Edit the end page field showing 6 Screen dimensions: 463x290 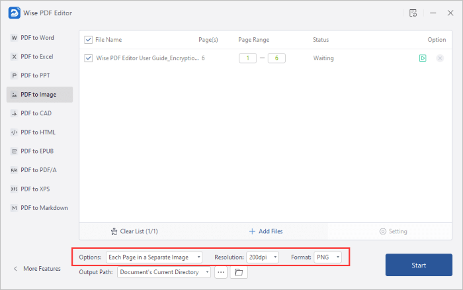pyautogui.click(x=276, y=58)
